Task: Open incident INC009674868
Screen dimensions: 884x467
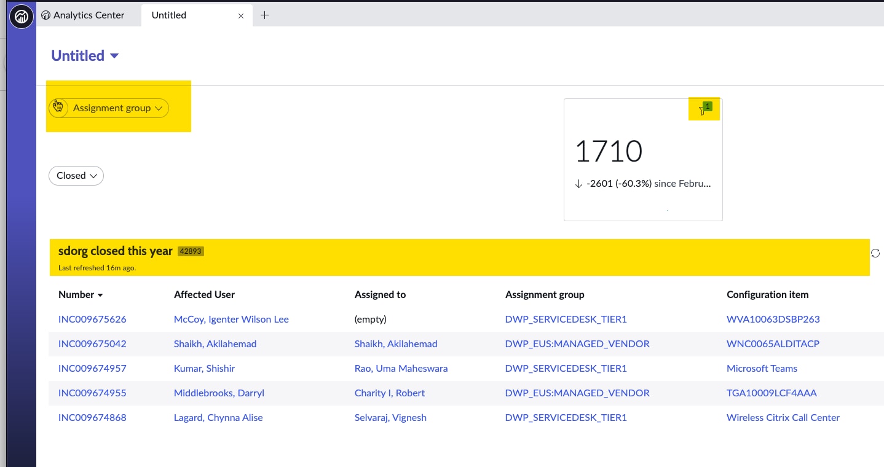Action: pos(92,418)
